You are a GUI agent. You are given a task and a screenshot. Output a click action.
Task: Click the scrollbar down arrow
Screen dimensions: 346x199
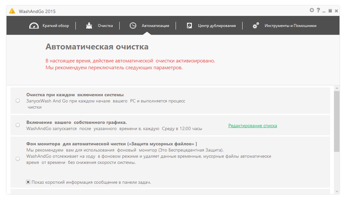[337, 191]
